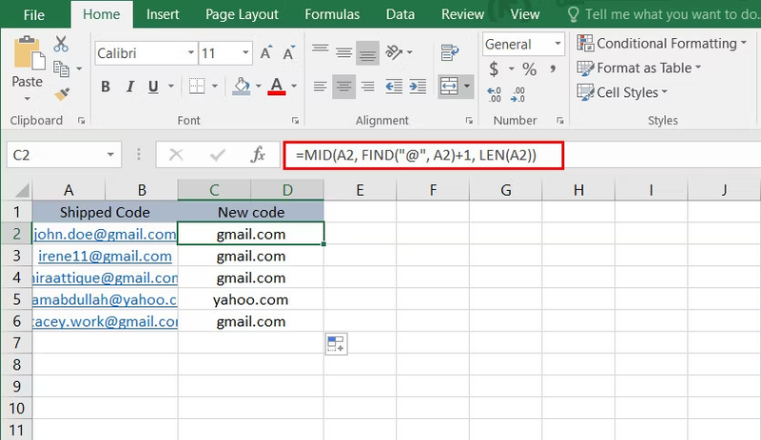The image size is (761, 440).
Task: Switch to the Formulas tab
Action: [332, 14]
